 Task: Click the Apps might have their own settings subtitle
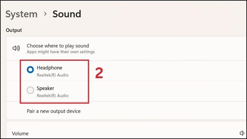61,52
